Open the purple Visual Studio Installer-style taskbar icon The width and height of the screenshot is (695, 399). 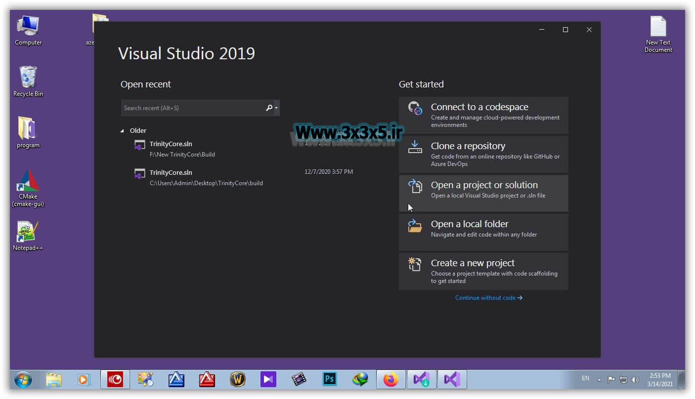[x=268, y=379]
